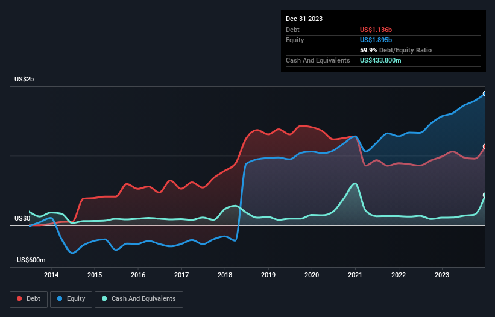
Task: Select the 2015 x-axis label
Action: click(x=95, y=275)
